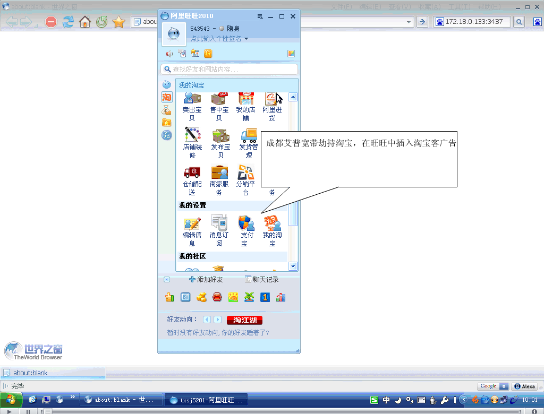Open 我的店铺 shop icon
This screenshot has width=544, height=414.
click(245, 107)
